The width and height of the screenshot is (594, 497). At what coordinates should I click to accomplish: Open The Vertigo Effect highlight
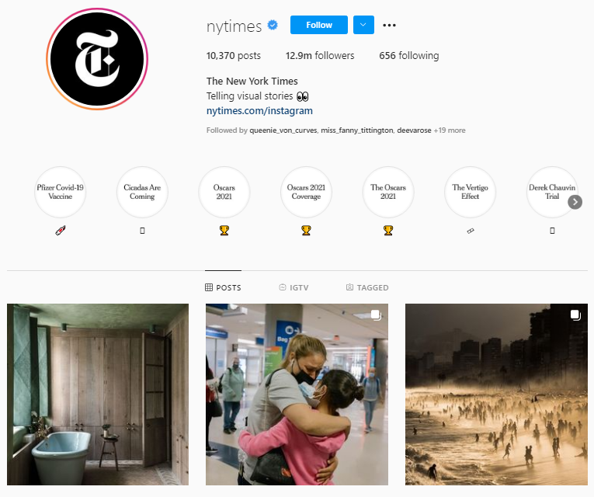(x=470, y=192)
